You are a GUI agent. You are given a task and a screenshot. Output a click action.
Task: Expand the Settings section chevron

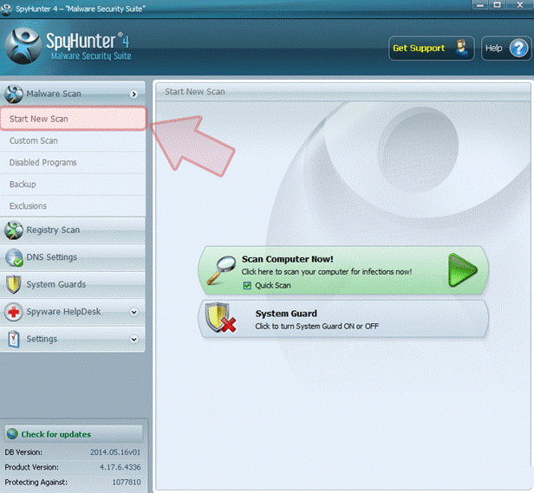(134, 339)
